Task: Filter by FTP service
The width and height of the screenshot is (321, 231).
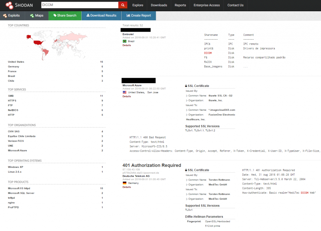Action: pos(10,105)
